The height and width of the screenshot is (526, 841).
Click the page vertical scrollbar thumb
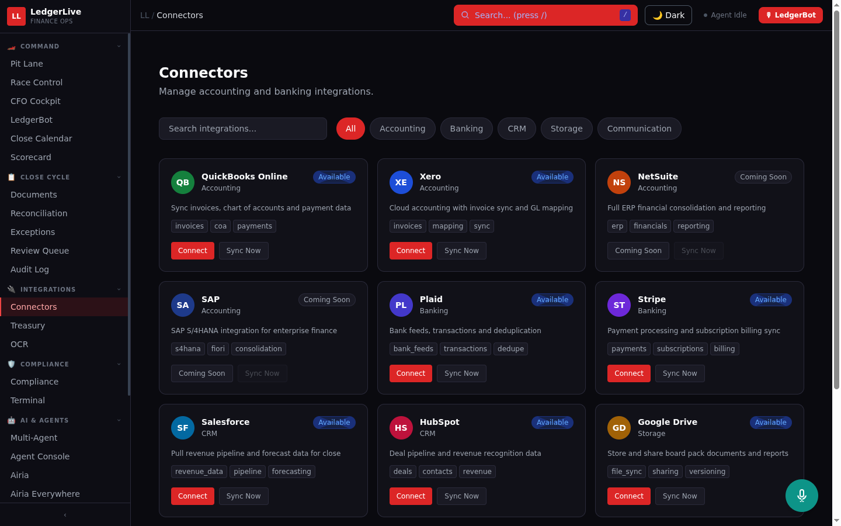pos(836,200)
